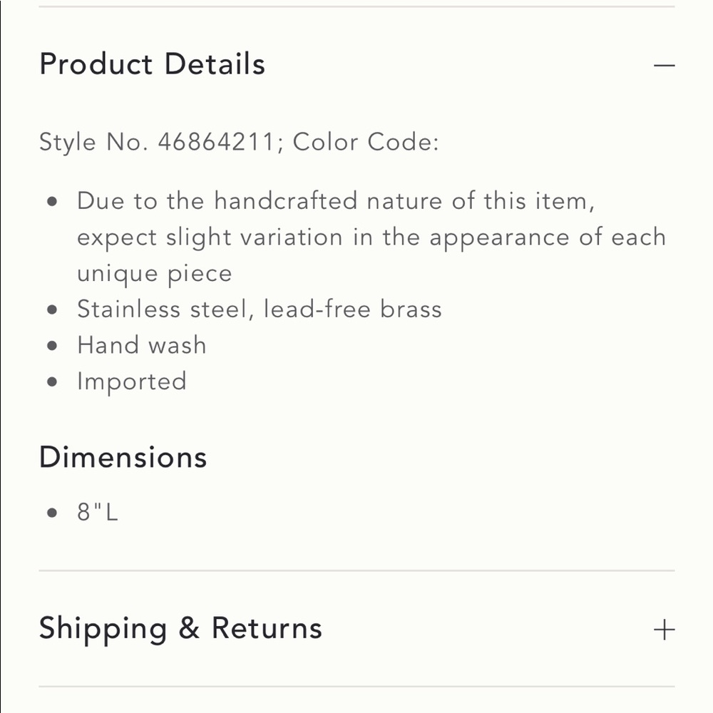Click the Stainless steel, lead-free brass line

(260, 309)
